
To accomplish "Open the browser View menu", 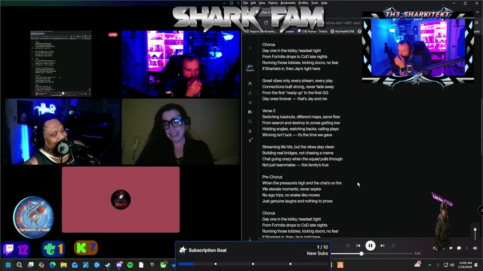I will click(262, 3).
